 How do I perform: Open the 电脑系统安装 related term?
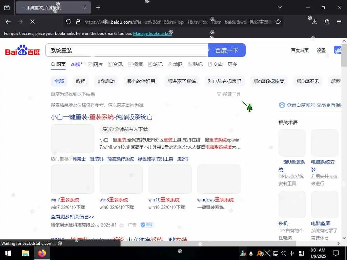click(323, 166)
